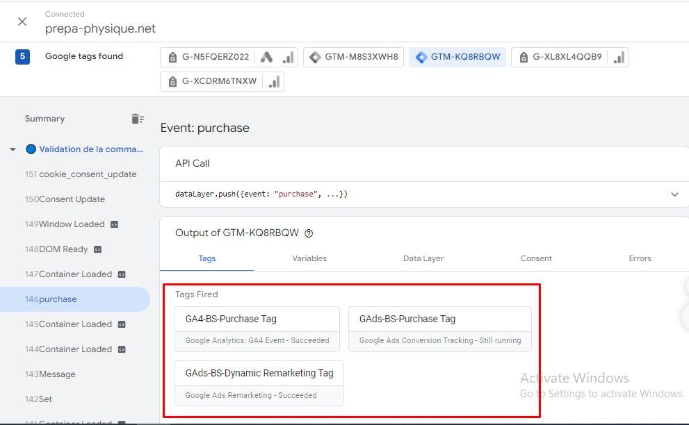Click the blue tag icon in the GTM-KQ8RBQW chip

click(x=421, y=57)
